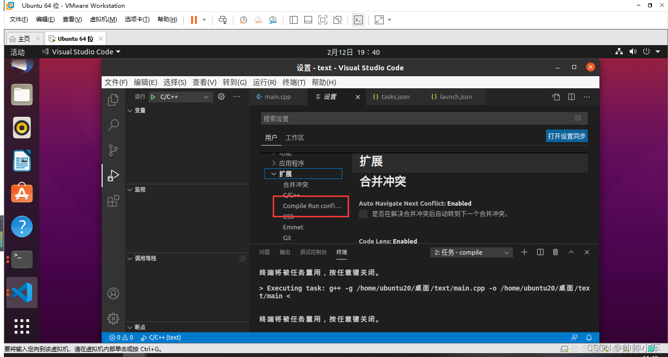This screenshot has height=357, width=668.
Task: Open the Manage gear in the activity bar
Action: (113, 319)
